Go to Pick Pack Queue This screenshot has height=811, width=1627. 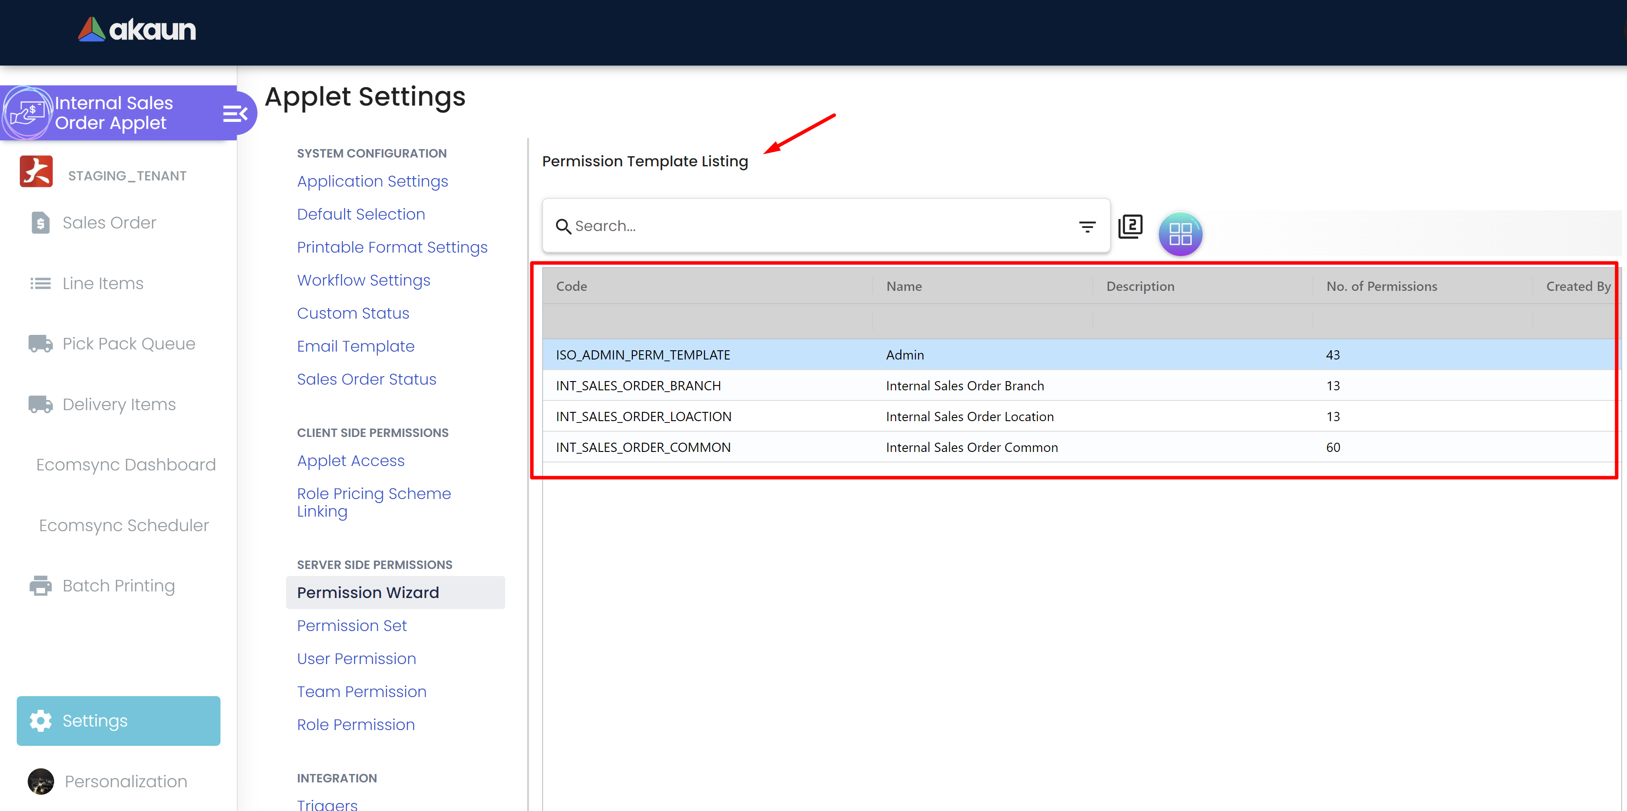pyautogui.click(x=128, y=344)
